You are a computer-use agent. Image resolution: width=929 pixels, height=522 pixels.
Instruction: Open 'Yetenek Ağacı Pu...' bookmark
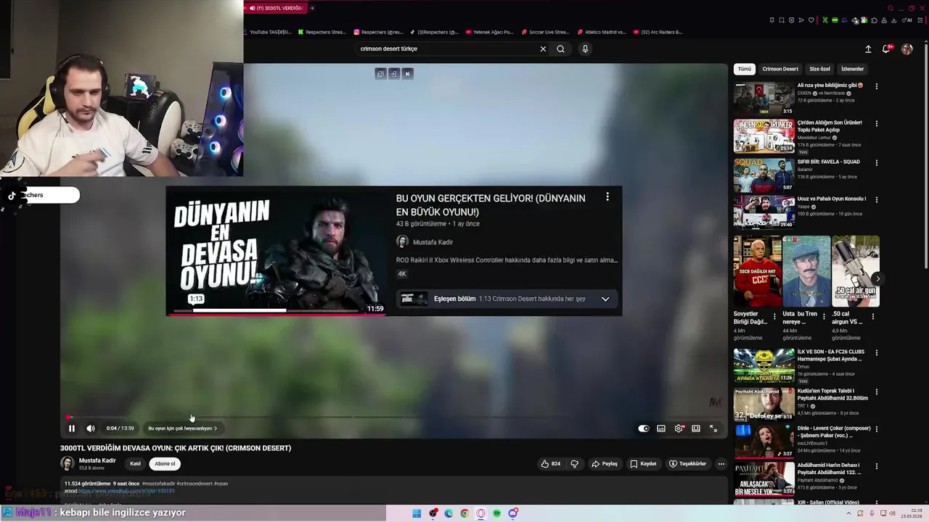pos(489,32)
